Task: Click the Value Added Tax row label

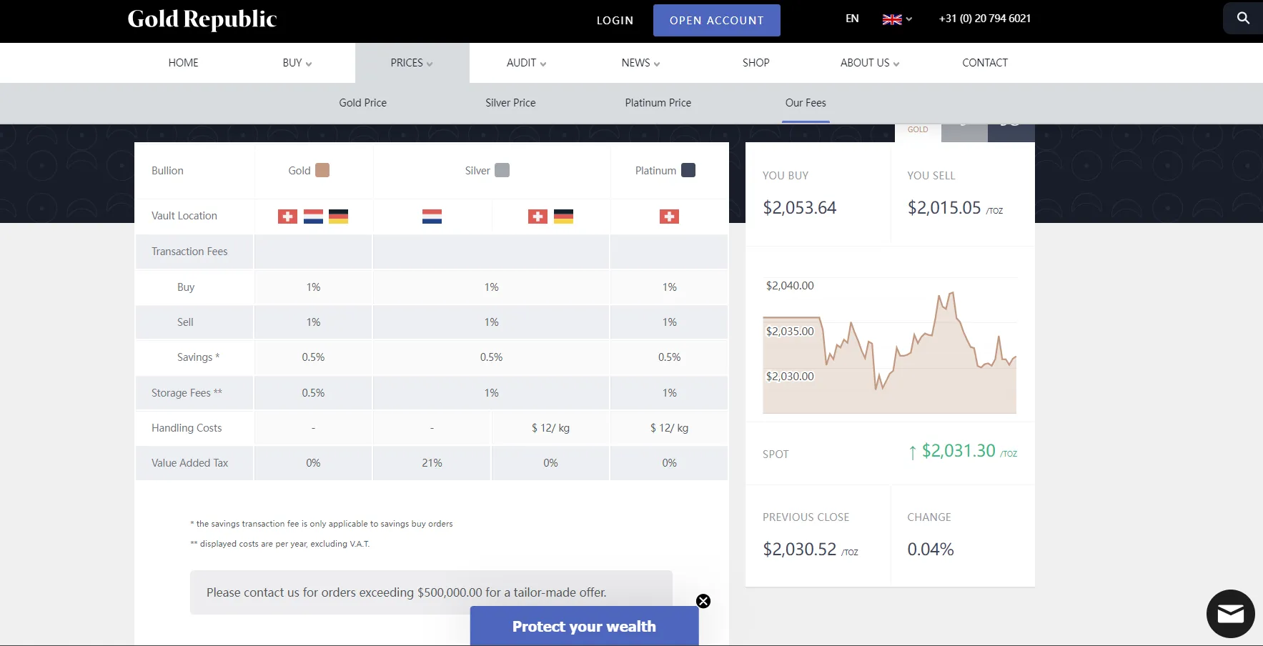Action: pos(189,463)
